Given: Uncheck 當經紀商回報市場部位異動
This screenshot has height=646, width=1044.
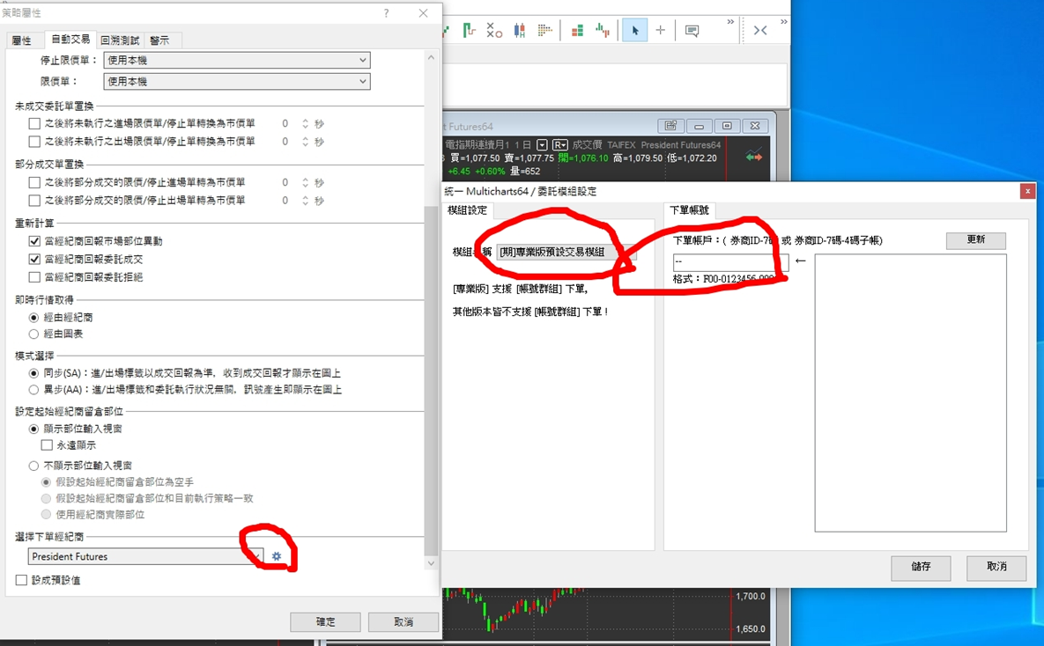Looking at the screenshot, I should click(x=34, y=241).
